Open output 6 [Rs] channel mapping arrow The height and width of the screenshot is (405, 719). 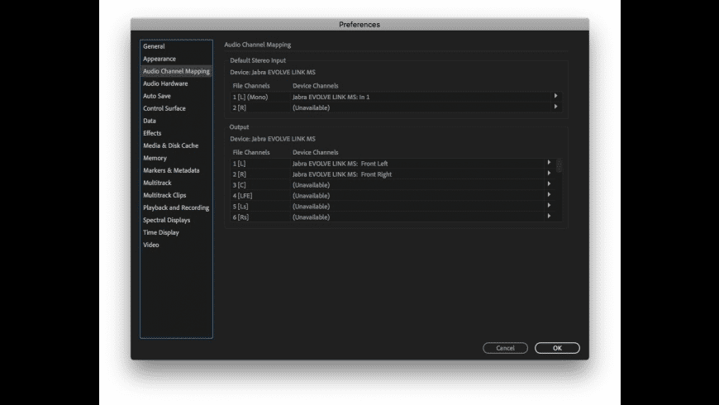(549, 217)
